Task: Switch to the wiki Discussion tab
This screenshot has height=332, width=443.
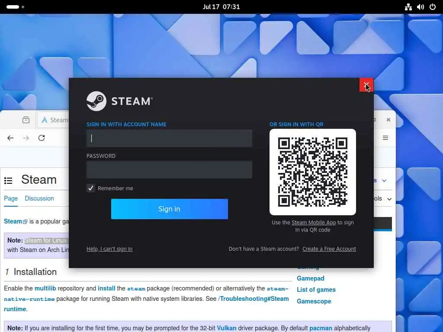Action: pyautogui.click(x=39, y=198)
